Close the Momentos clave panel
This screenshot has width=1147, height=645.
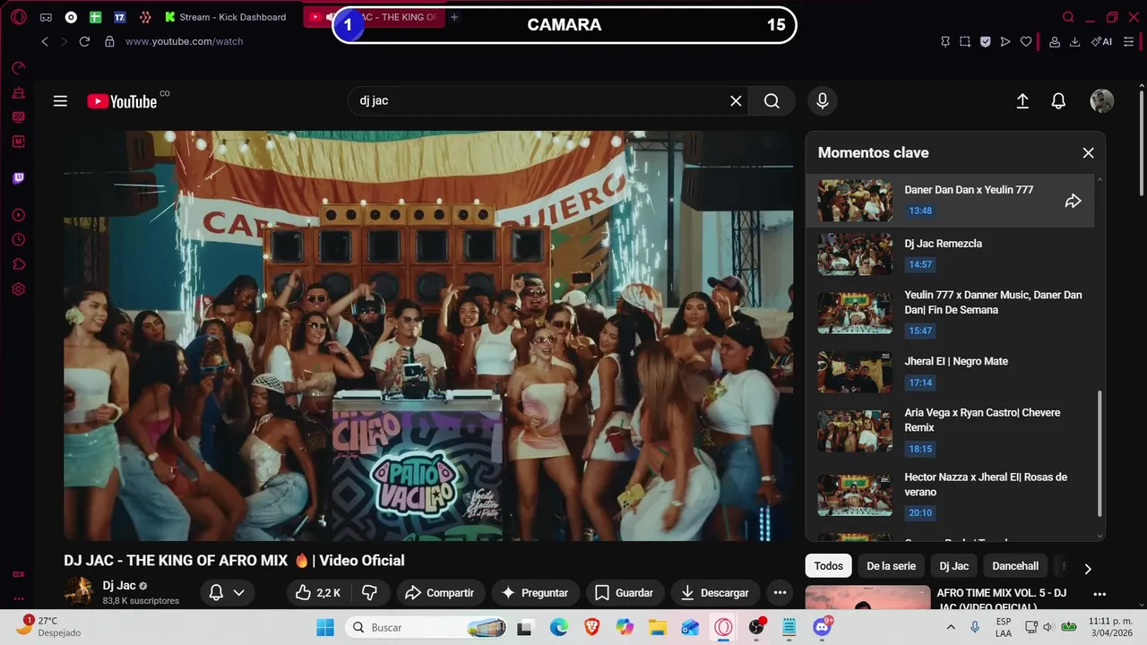(x=1088, y=153)
